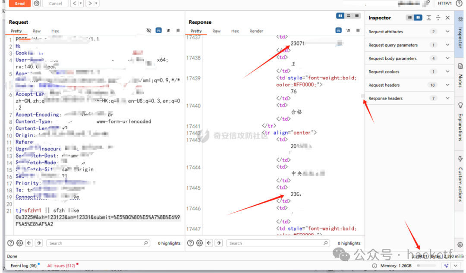Select the Request Hex tab
The height and width of the screenshot is (273, 466).
(x=55, y=31)
